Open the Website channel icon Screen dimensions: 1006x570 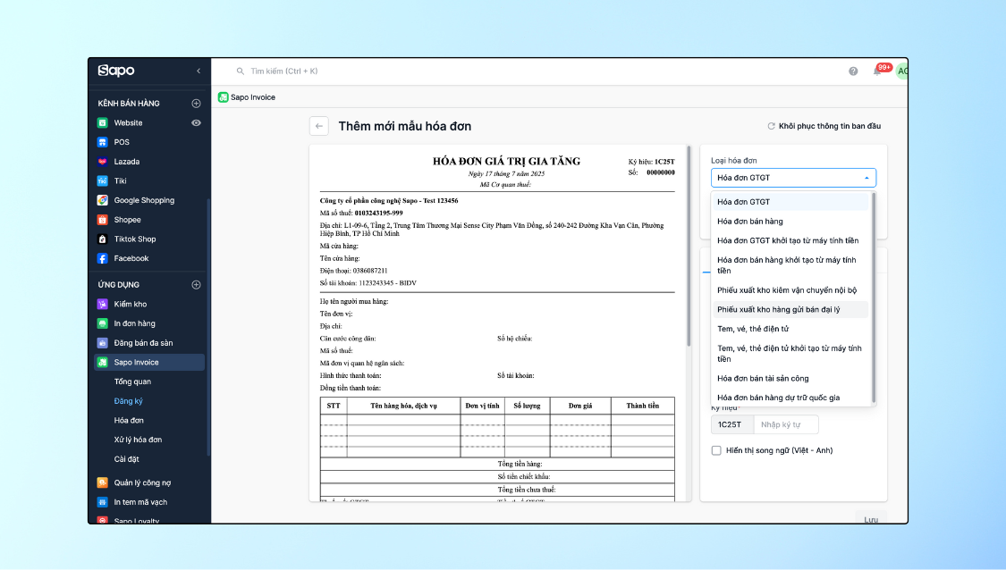click(102, 123)
